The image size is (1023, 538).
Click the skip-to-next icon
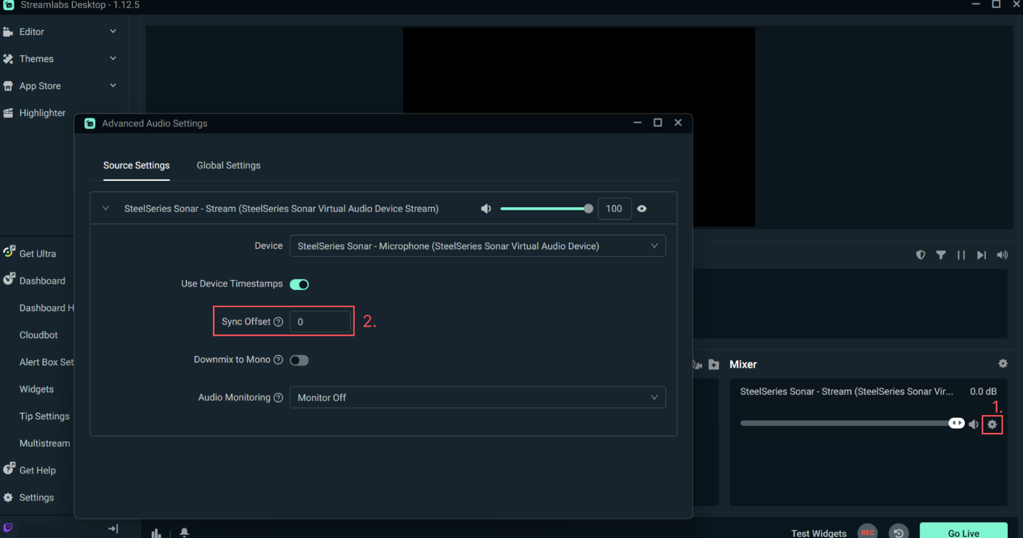[x=981, y=255]
